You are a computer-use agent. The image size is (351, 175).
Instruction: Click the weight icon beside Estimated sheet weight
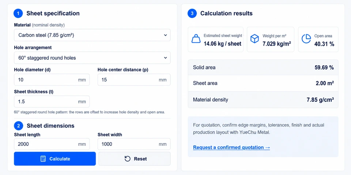click(x=196, y=39)
